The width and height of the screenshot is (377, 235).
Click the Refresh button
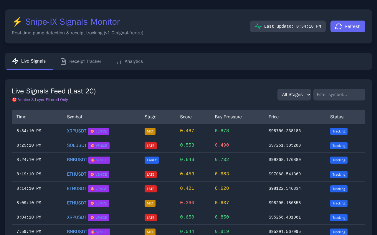(x=348, y=26)
